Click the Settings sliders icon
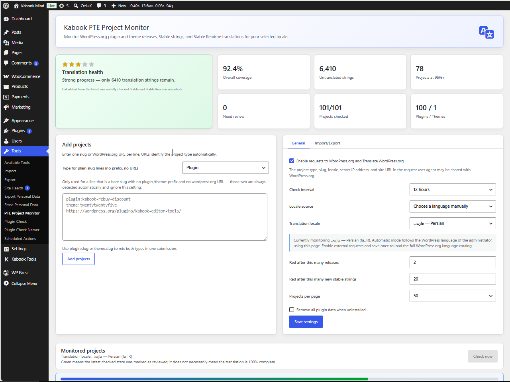The width and height of the screenshot is (510, 382). click(x=6, y=249)
